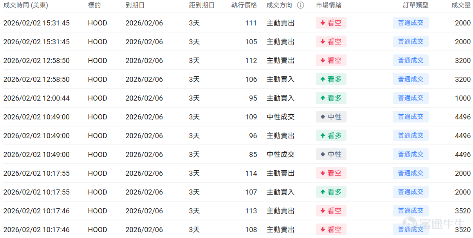The height and width of the screenshot is (238, 473).
Task: Click volume 3200 in the strike 112 row
Action: [x=463, y=61]
